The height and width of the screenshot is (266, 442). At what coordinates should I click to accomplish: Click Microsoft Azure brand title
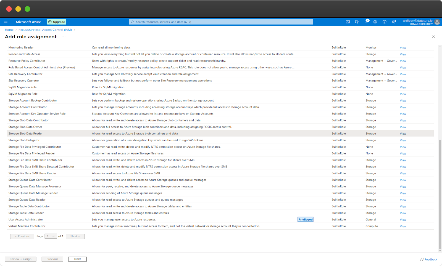pyautogui.click(x=28, y=22)
